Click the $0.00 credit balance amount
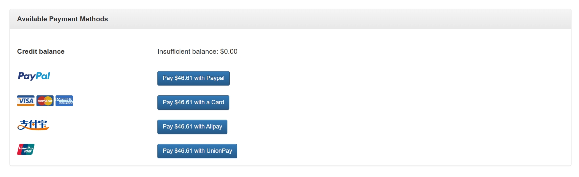The width and height of the screenshot is (579, 177). (x=229, y=51)
